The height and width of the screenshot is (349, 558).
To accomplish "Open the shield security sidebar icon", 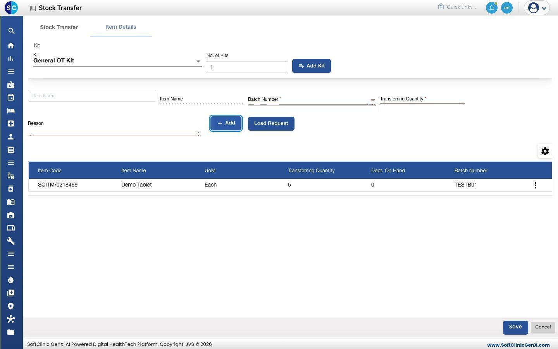I will click(x=11, y=306).
